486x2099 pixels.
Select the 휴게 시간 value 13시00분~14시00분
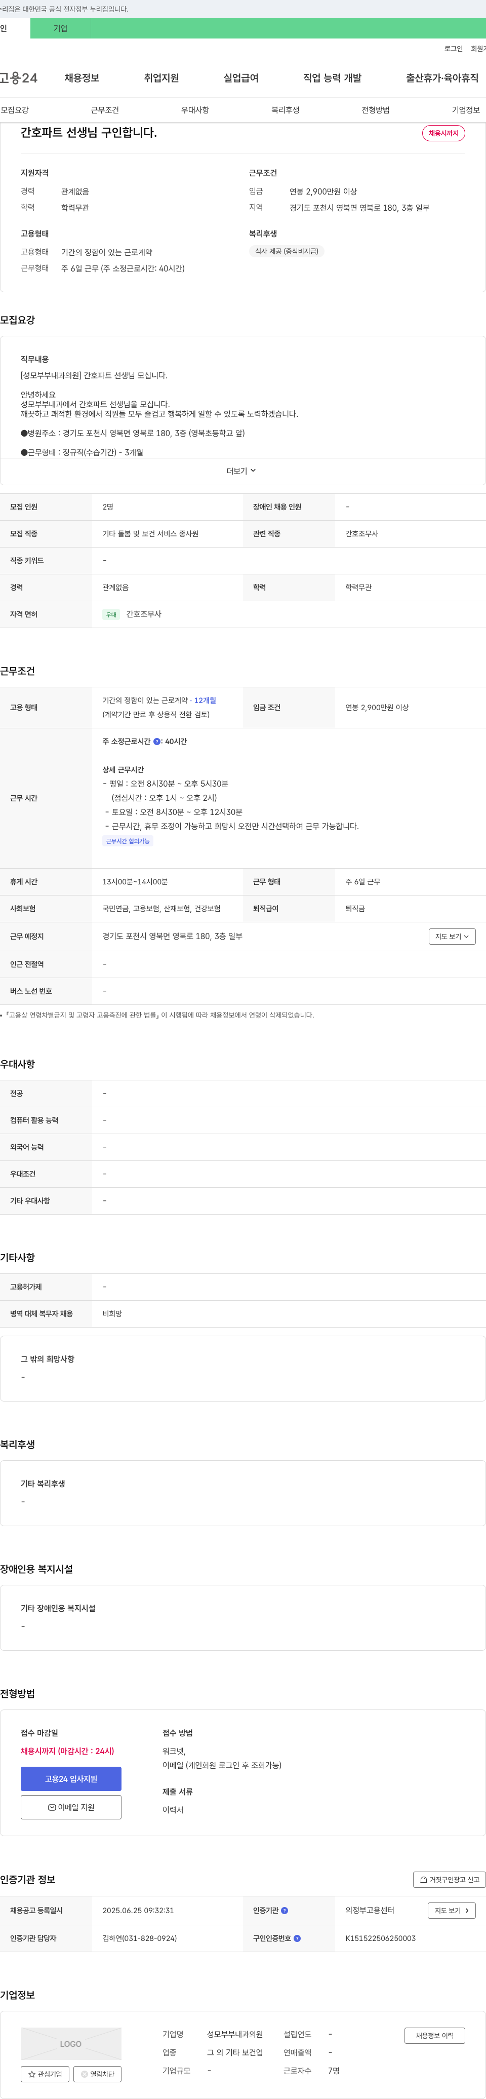[x=135, y=882]
